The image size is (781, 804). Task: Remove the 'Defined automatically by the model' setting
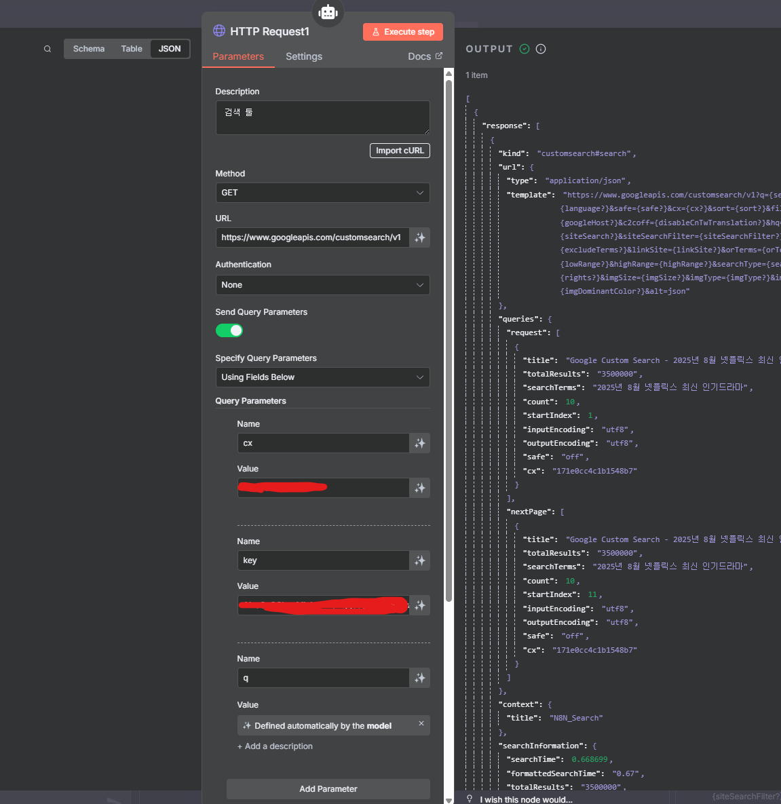[421, 723]
